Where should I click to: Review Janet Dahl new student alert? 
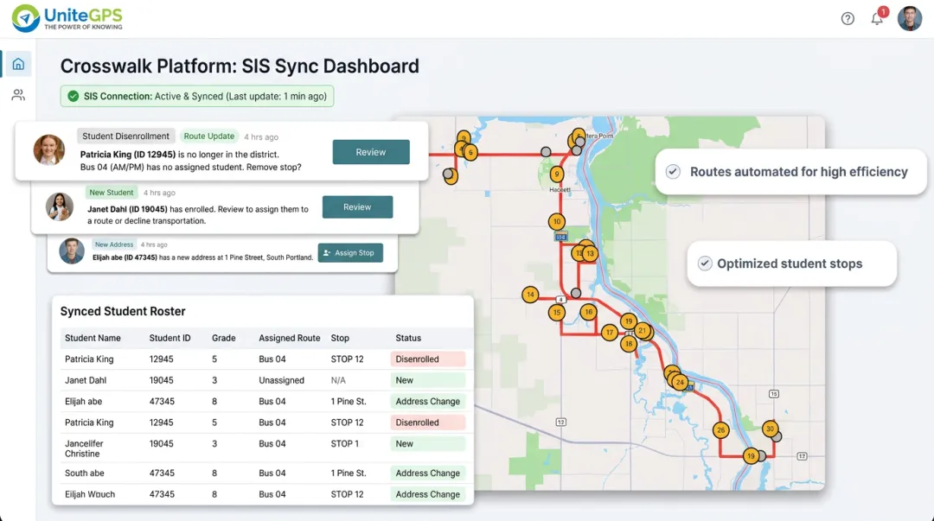coord(357,206)
